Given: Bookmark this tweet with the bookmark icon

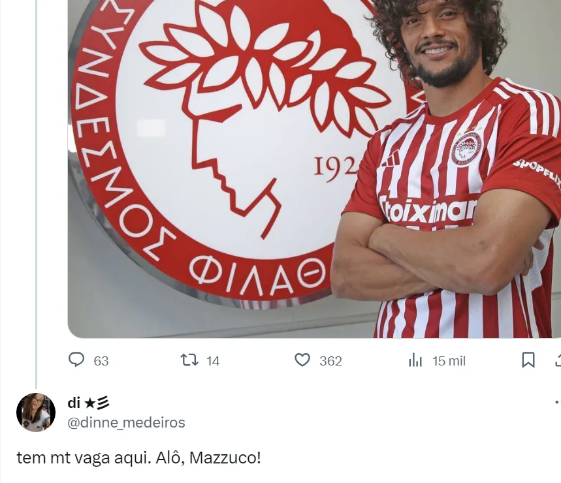Looking at the screenshot, I should [x=528, y=360].
